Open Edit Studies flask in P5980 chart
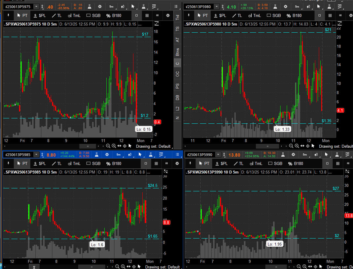 coord(275,7)
